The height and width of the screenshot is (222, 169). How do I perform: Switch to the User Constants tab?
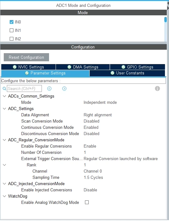click(127, 73)
